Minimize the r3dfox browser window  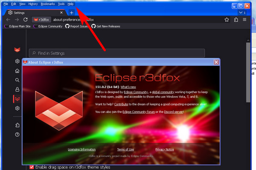pos(234,6)
